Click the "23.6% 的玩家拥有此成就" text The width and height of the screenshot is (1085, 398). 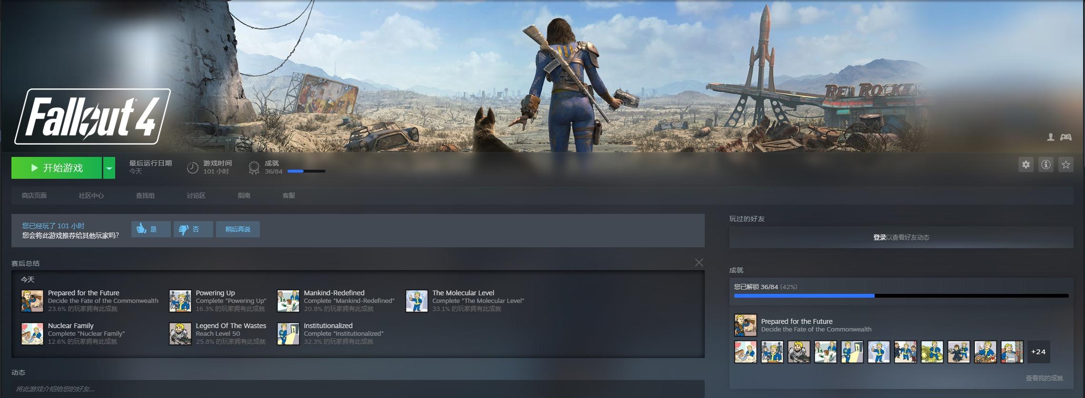click(x=83, y=309)
